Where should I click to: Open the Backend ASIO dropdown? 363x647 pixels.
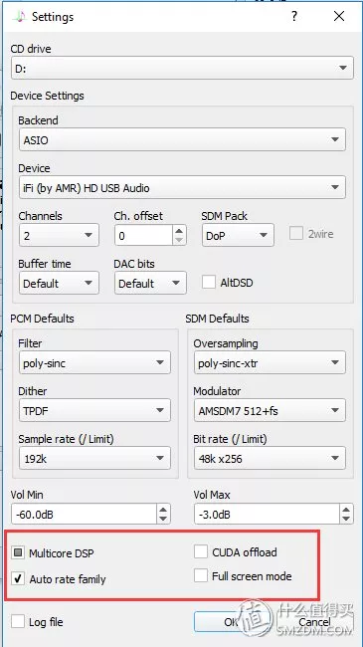182,139
